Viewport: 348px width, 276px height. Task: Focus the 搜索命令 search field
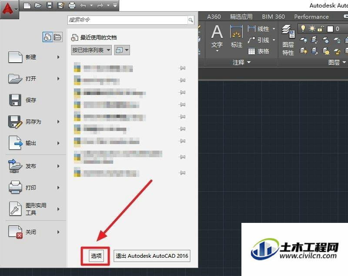(127, 20)
